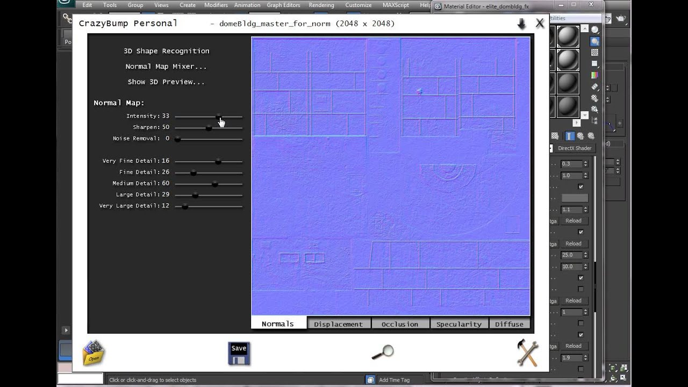This screenshot has height=387, width=688.
Task: Open the Material/Map Navigator icon
Action: click(x=595, y=121)
